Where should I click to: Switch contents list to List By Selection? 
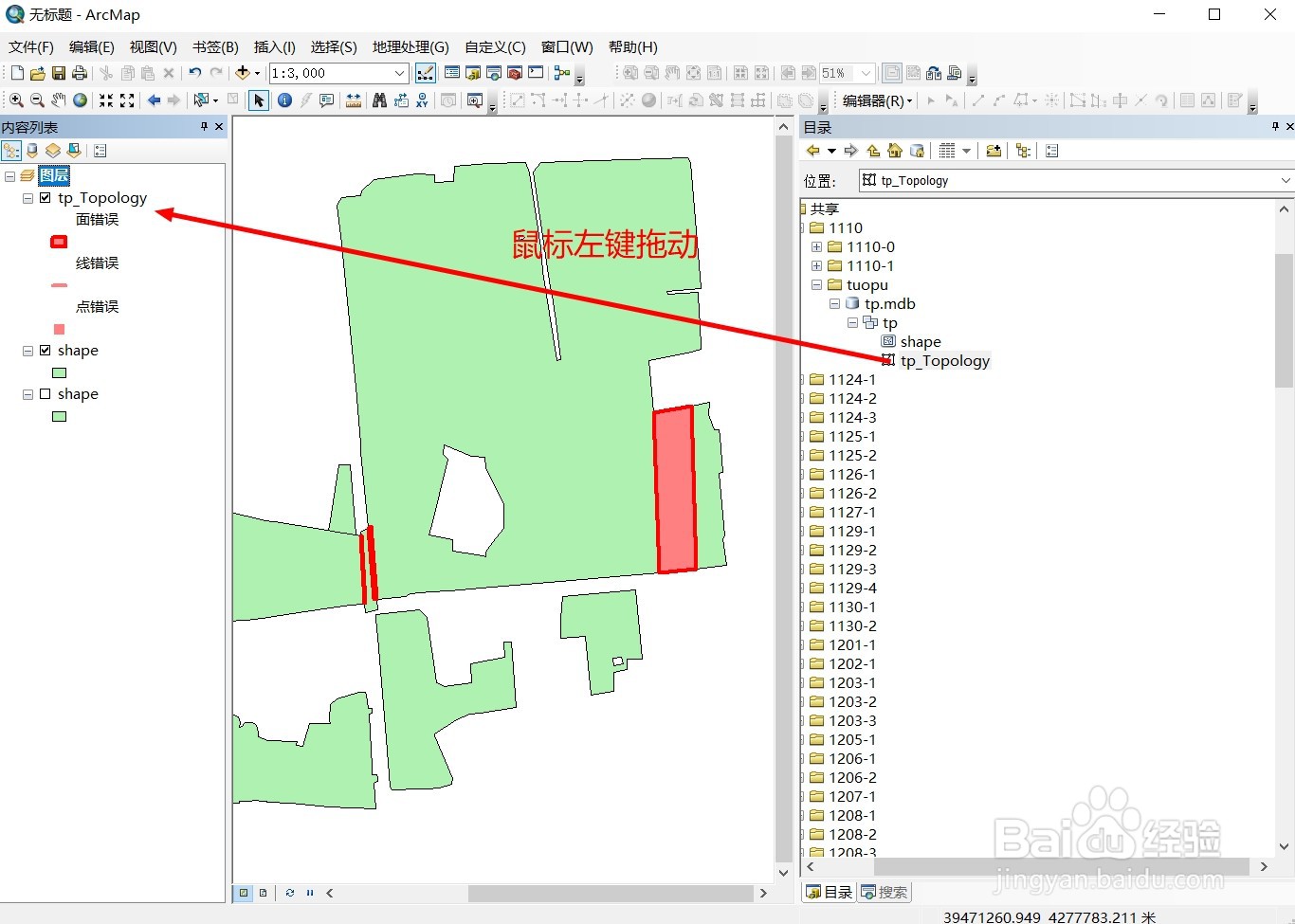click(74, 151)
